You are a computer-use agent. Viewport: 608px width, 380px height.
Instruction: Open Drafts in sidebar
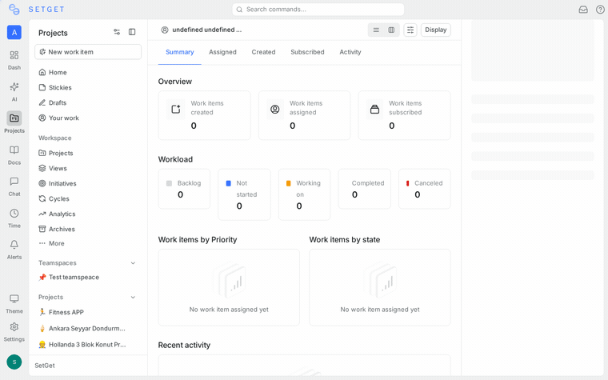tap(88, 102)
